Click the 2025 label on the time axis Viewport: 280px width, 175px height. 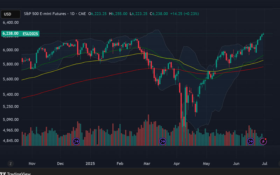pyautogui.click(x=90, y=163)
